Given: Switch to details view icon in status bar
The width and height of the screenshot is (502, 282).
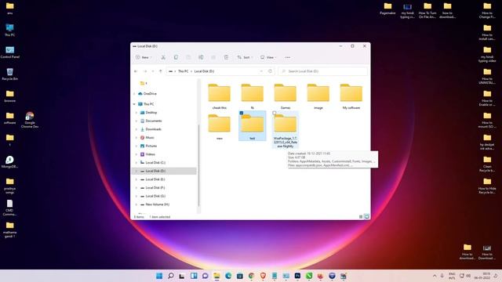Looking at the screenshot, I should tap(361, 217).
